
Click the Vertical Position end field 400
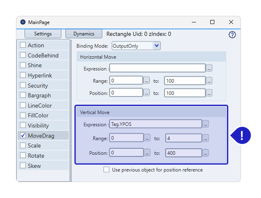183,153
